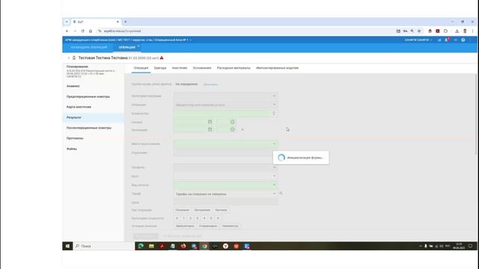
Task: Go to browser home page icon
Action: tap(91, 31)
